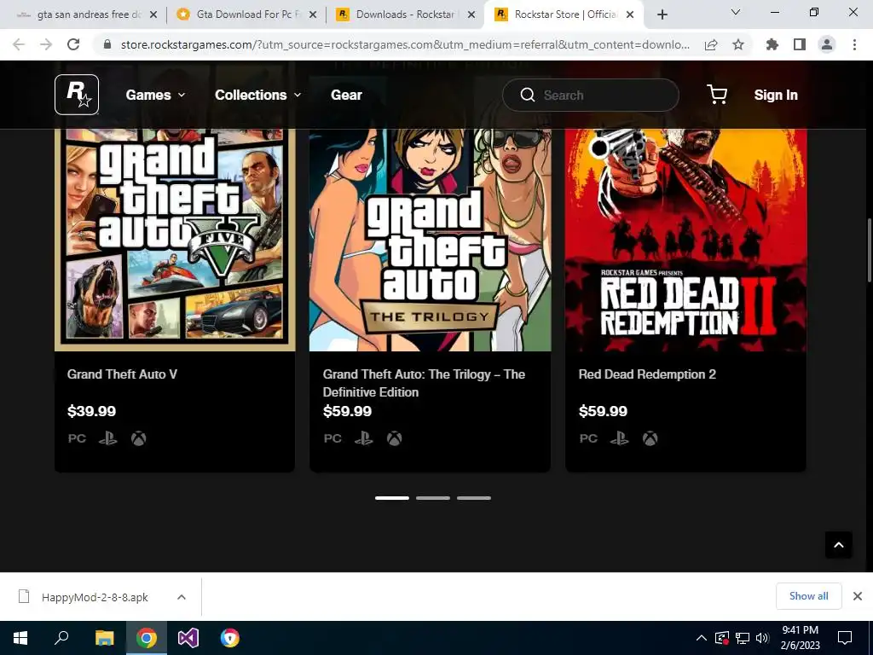
Task: Open the tab search chevron
Action: 736,12
